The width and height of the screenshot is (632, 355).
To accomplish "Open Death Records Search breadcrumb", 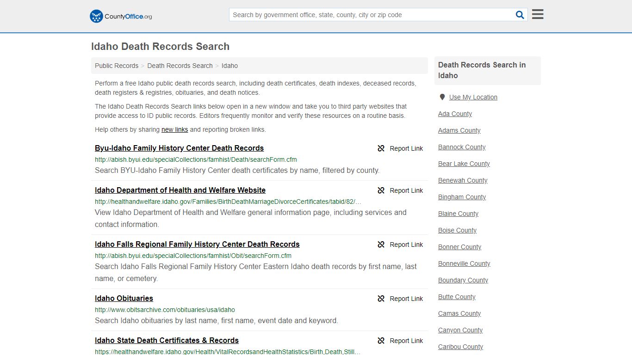I will pos(180,66).
